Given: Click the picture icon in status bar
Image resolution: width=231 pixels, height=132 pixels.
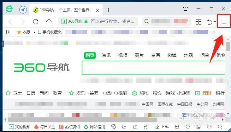Looking at the screenshot, I should [124, 127].
